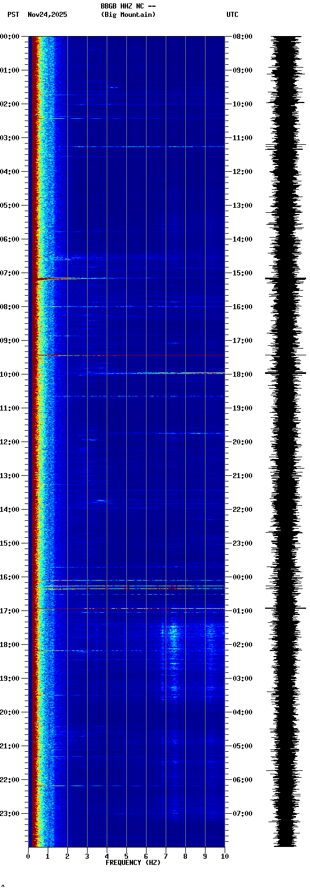Click the frequency axis '10' label
The image size is (310, 892).
pyautogui.click(x=225, y=857)
